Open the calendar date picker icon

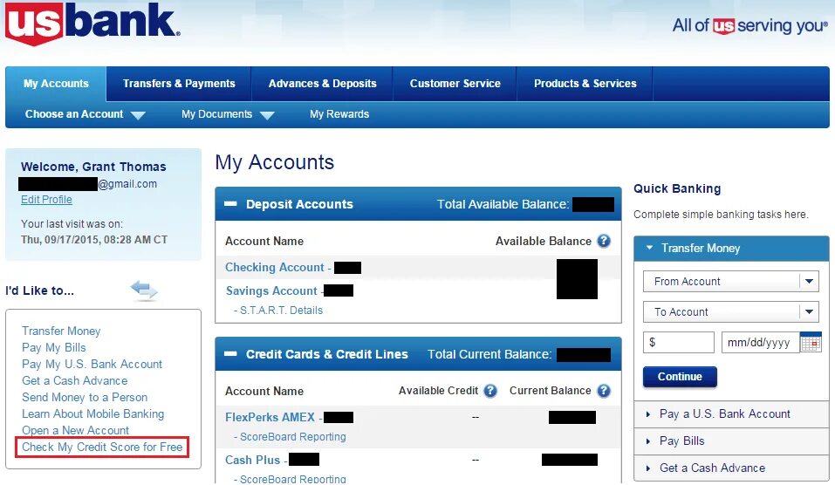pyautogui.click(x=811, y=342)
